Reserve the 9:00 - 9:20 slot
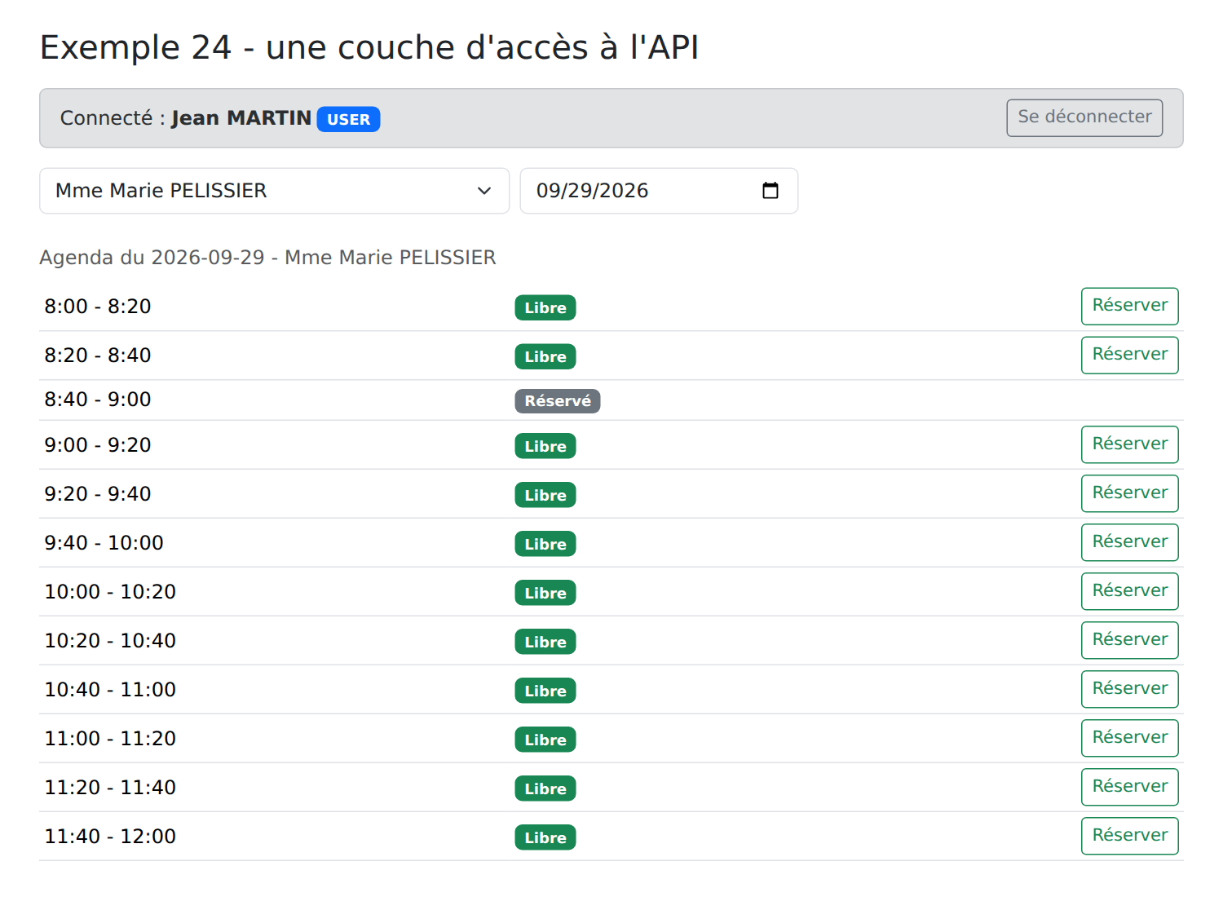The image size is (1223, 910). 1130,444
